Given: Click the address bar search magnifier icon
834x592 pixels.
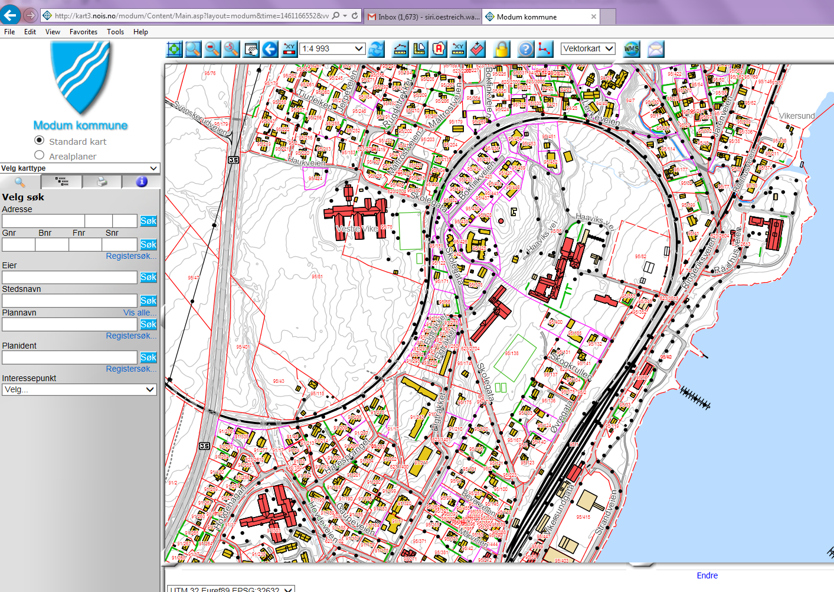Looking at the screenshot, I should point(336,15).
